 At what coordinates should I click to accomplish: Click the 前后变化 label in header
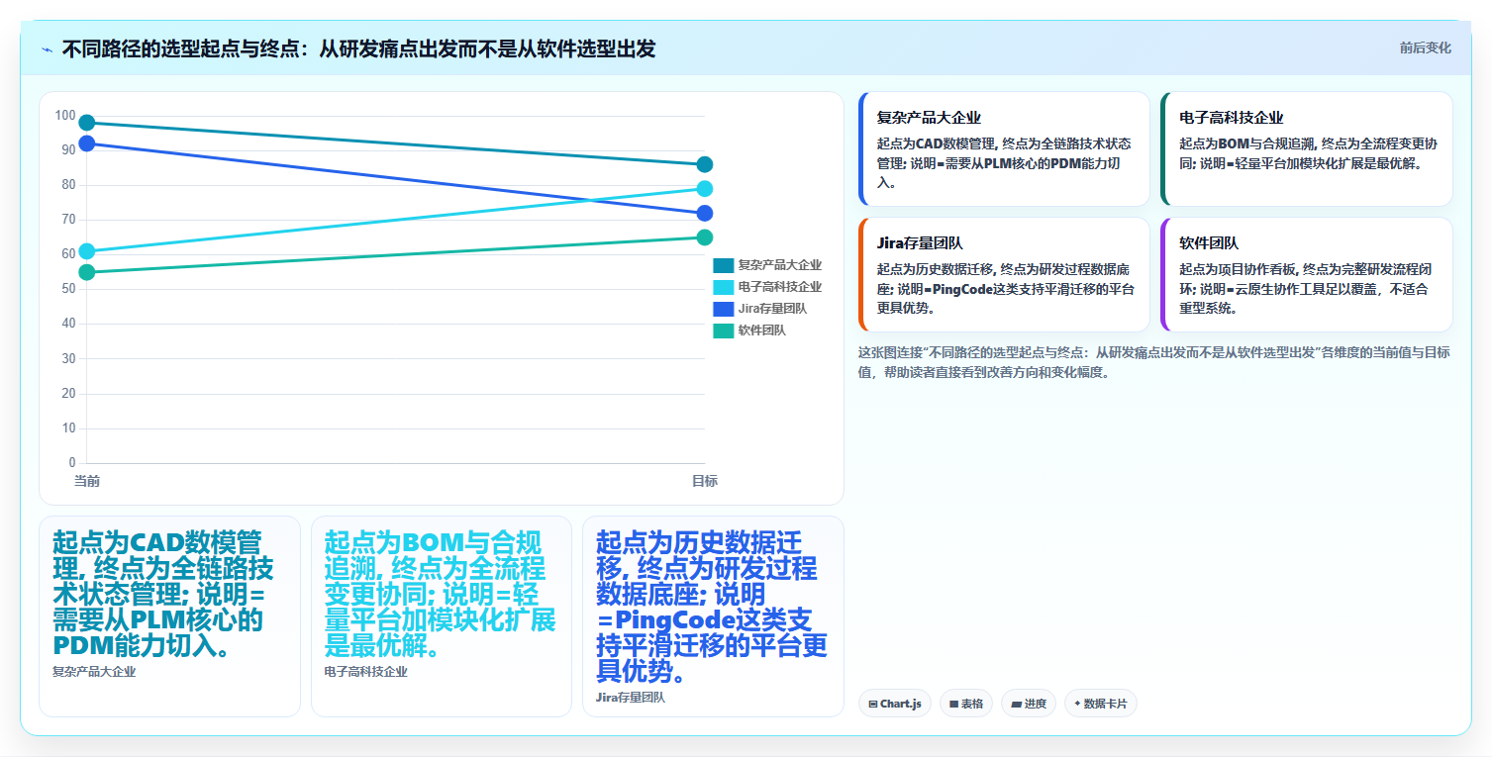tap(1425, 47)
